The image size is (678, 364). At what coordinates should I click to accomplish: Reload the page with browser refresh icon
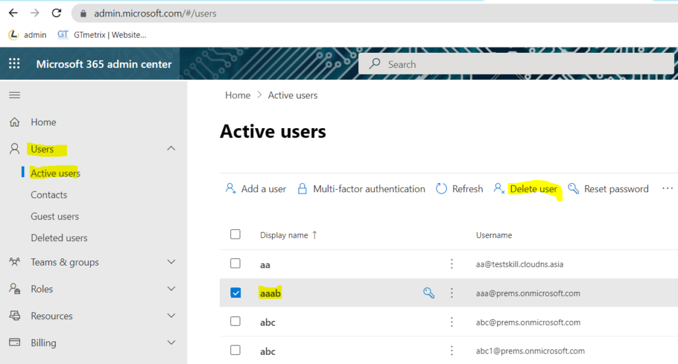56,13
